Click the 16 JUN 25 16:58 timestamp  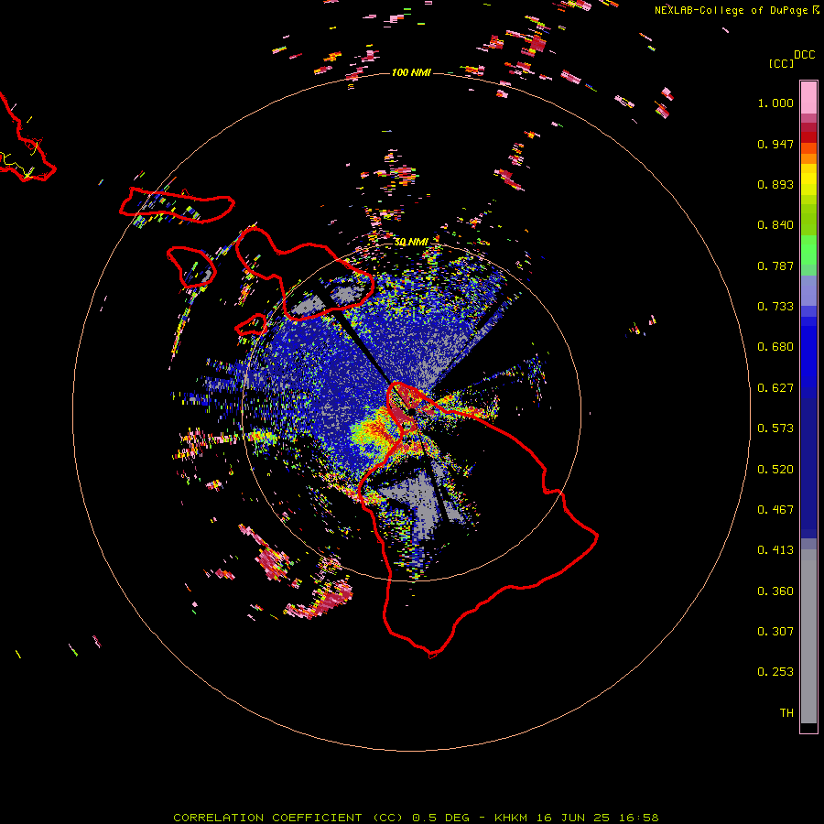(598, 818)
